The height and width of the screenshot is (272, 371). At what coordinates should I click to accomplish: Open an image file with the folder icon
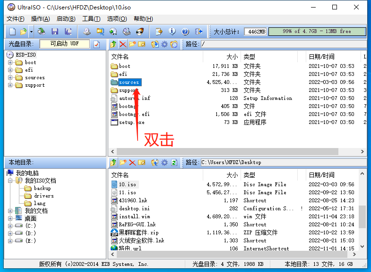click(24, 32)
